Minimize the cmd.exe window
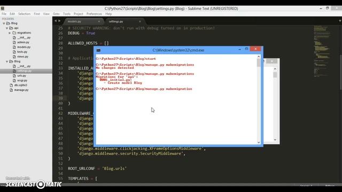This screenshot has height=192, width=342. 240,50
